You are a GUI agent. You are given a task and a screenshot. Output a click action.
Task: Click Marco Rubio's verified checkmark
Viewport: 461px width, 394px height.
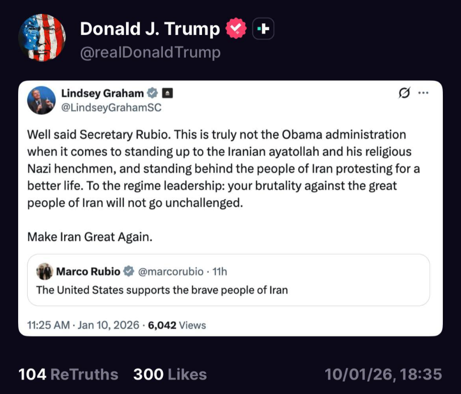129,272
